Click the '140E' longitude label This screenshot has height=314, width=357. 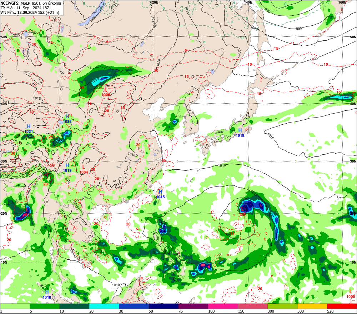point(248,2)
